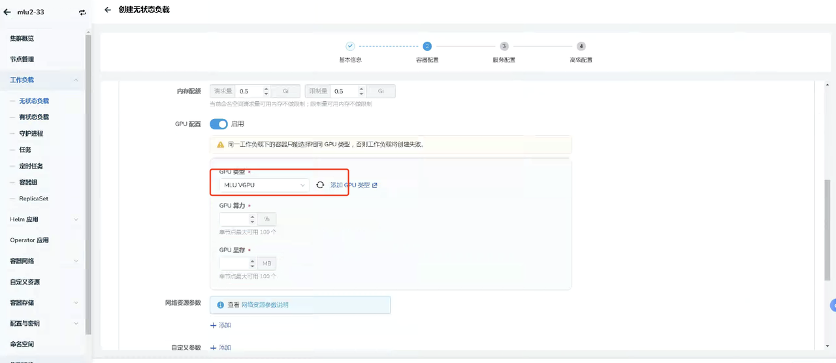Collapse the 工作负载 sidebar section
Image resolution: width=836 pixels, height=363 pixels.
click(42, 80)
